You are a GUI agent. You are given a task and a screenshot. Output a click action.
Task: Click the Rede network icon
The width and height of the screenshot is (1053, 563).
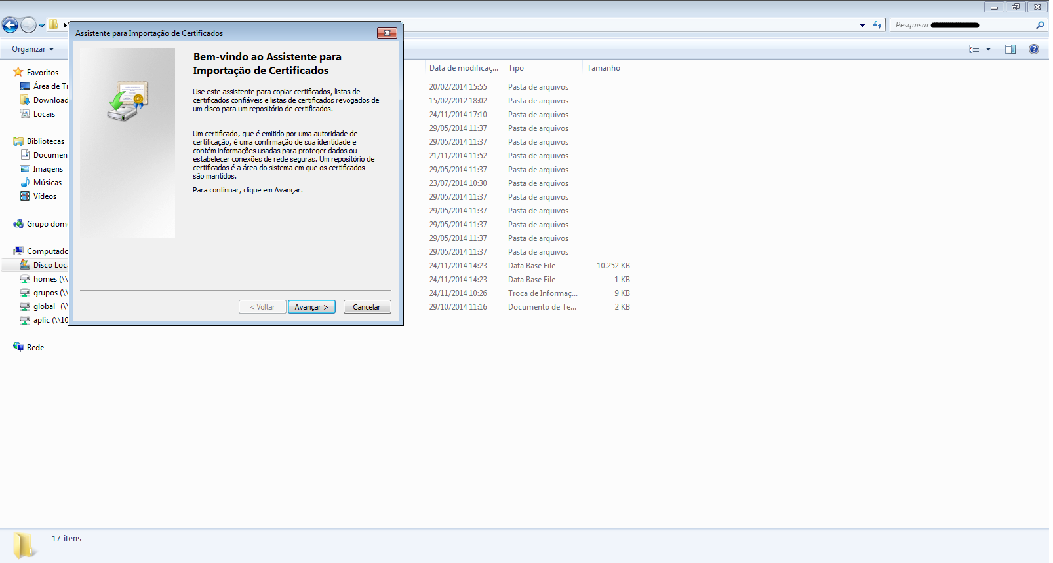click(18, 347)
